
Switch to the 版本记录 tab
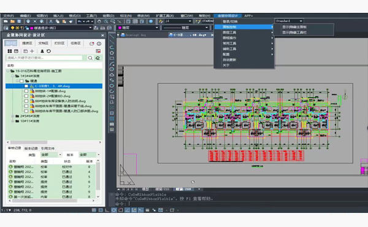31,148
